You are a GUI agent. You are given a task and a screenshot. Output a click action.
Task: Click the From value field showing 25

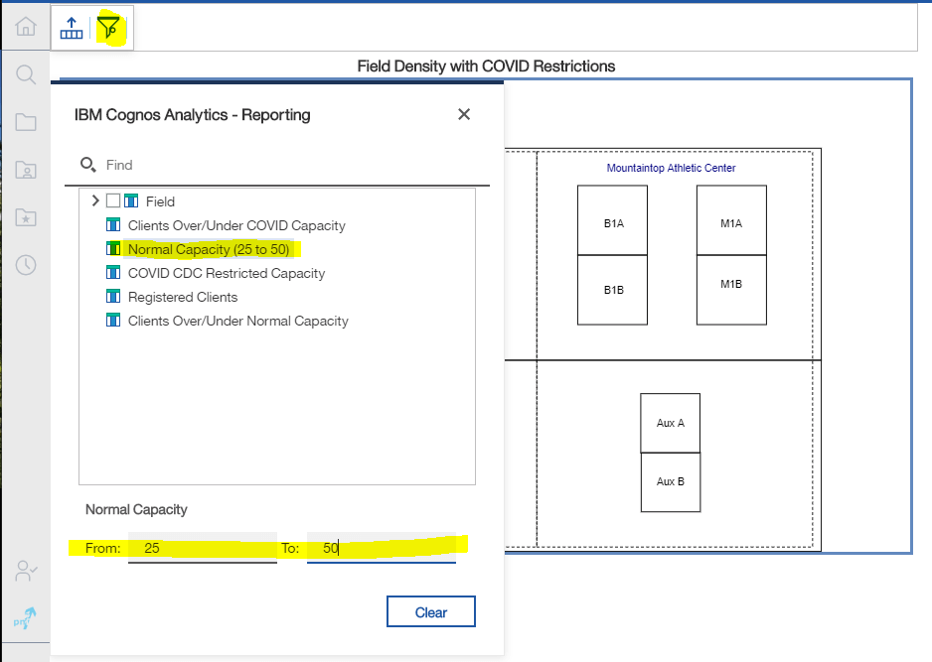203,548
